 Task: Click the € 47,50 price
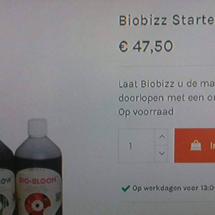[146, 46]
